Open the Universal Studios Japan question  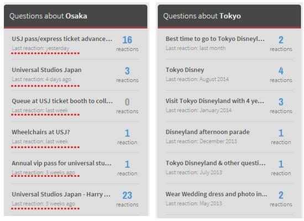click(x=46, y=70)
